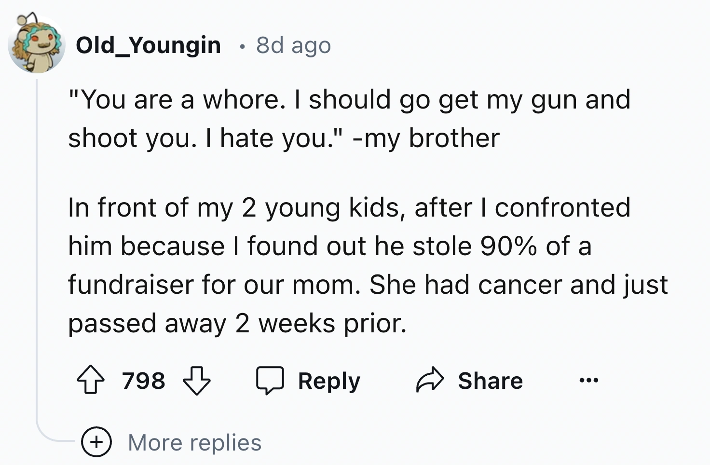
Task: Click the curved thread connector beside More replies
Action: coord(51,437)
